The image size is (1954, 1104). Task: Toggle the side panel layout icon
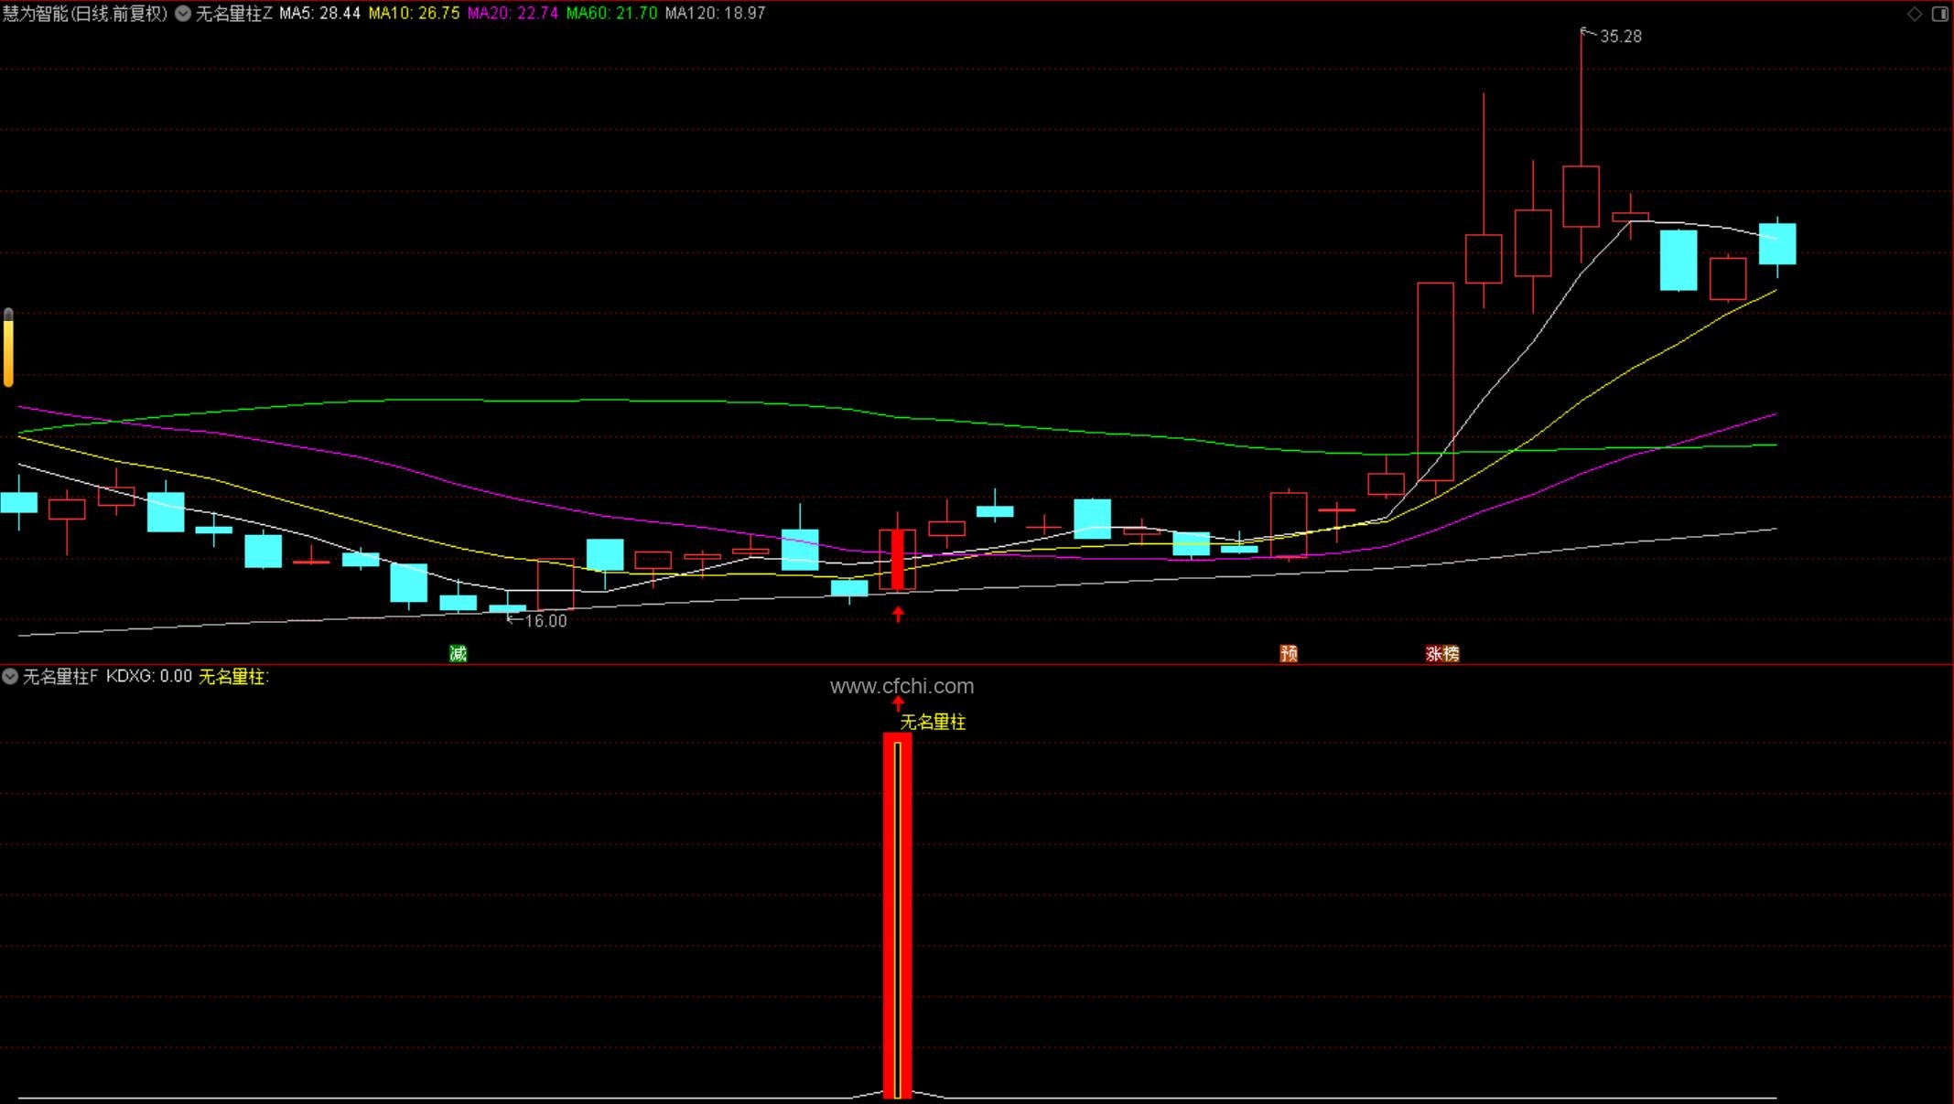click(1939, 14)
